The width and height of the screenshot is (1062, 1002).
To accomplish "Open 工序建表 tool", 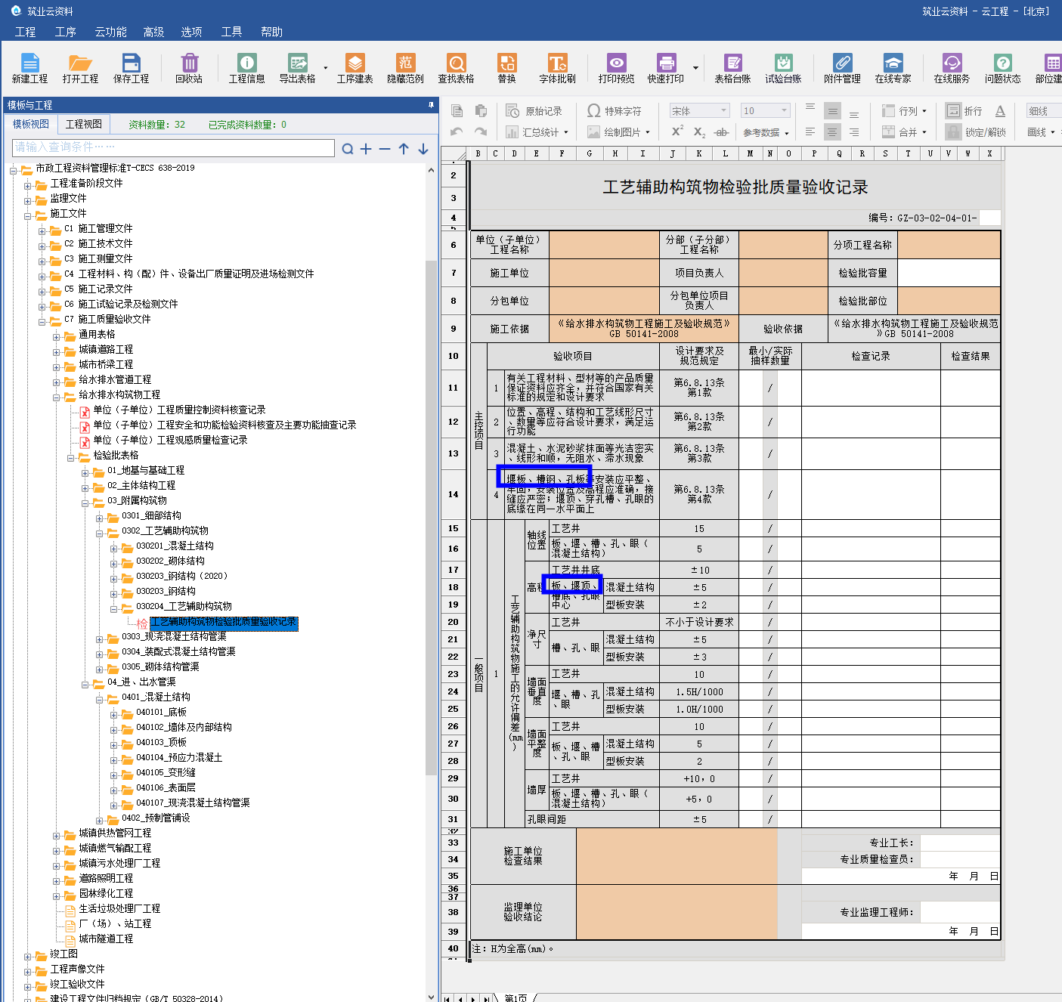I will click(x=355, y=68).
